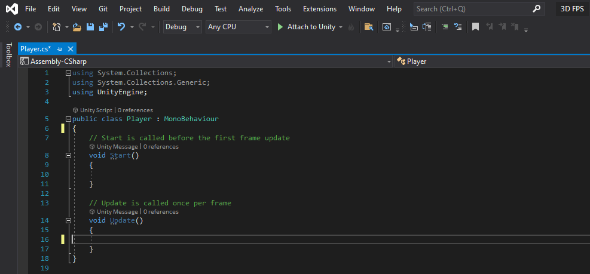Click the Find in Files icon
The height and width of the screenshot is (274, 590).
[x=369, y=27]
